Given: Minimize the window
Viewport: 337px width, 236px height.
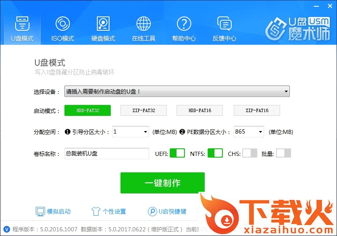Looking at the screenshot, I should click(x=316, y=6).
